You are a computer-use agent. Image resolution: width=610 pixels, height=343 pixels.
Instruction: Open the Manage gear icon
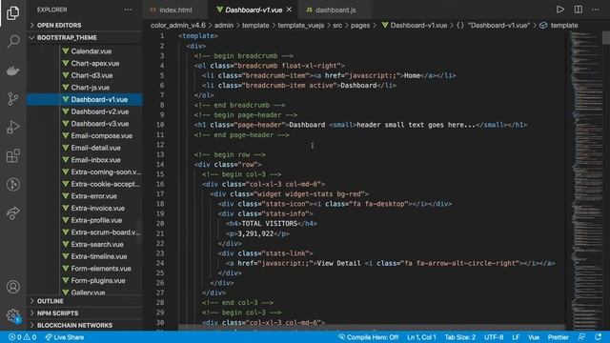tap(12, 315)
